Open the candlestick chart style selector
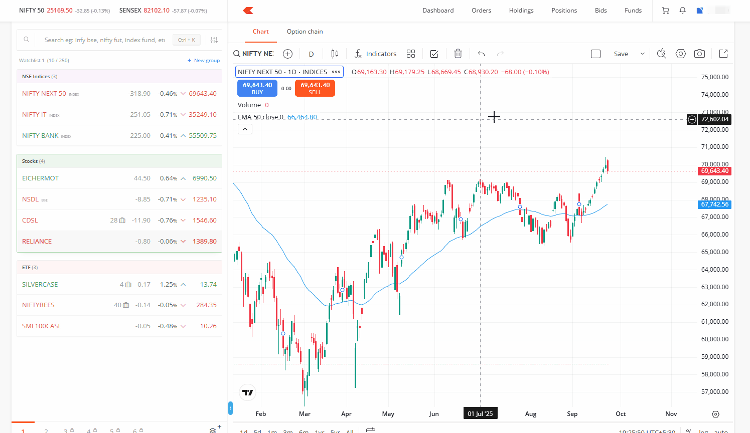This screenshot has width=750, height=433. pyautogui.click(x=335, y=54)
